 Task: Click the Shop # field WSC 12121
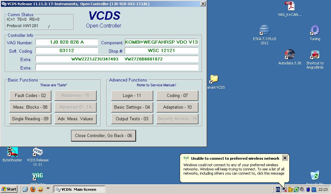(162, 50)
